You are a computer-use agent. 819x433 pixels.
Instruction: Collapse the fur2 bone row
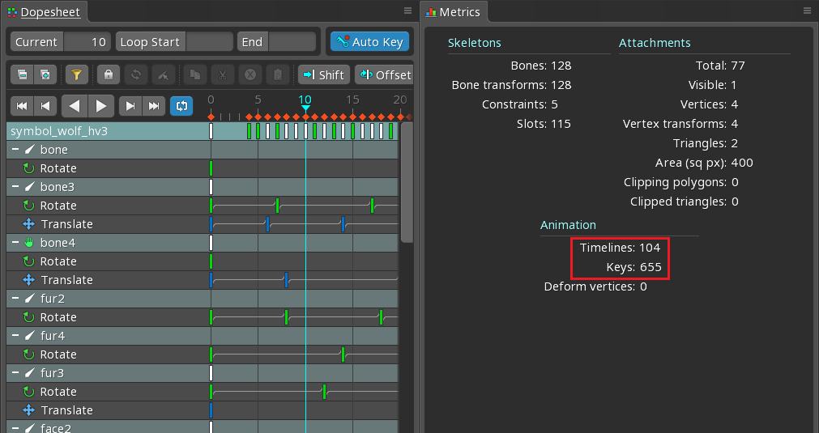[15, 299]
